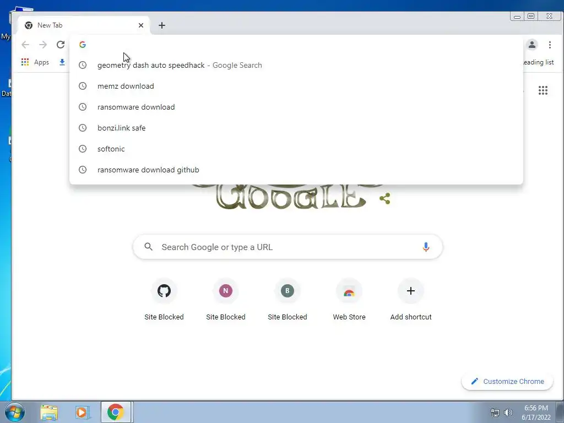Open Customize Chrome

pyautogui.click(x=507, y=381)
